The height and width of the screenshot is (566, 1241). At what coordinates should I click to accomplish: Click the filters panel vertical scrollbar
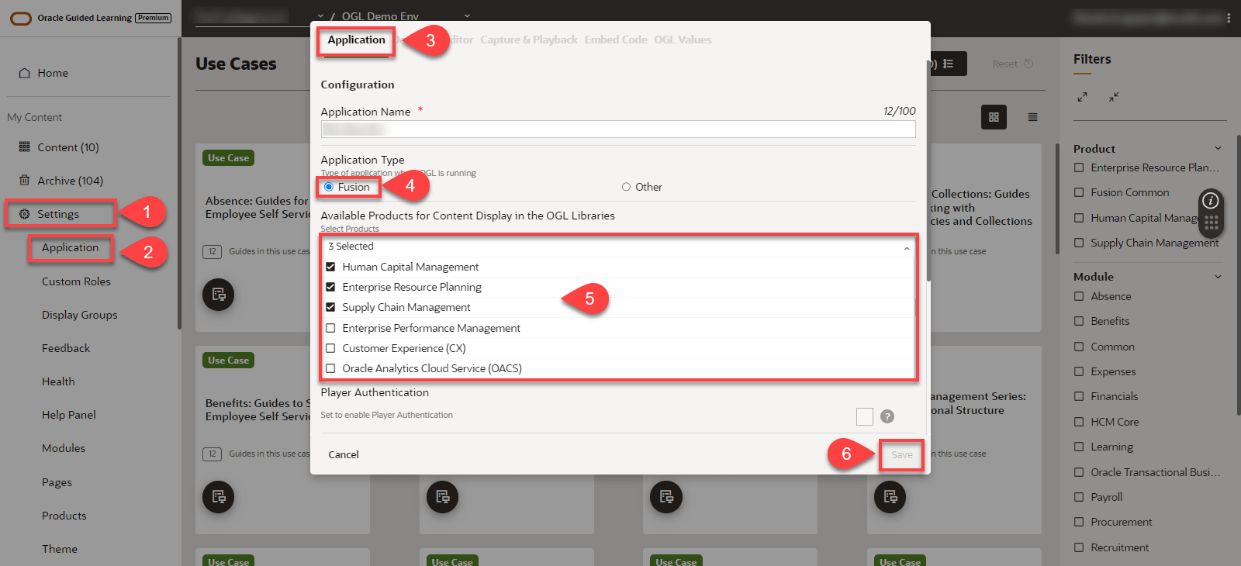1238,275
